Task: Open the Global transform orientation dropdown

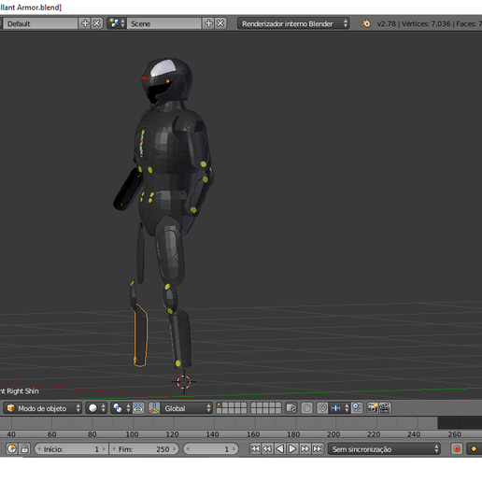Action: click(x=187, y=408)
